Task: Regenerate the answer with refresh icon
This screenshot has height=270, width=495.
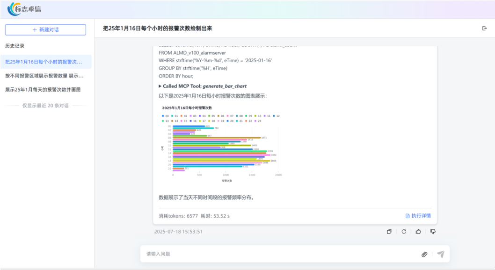Action: 404,232
